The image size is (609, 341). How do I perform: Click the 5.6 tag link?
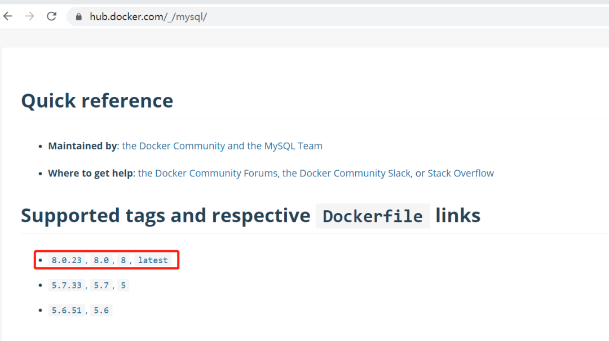pos(101,310)
